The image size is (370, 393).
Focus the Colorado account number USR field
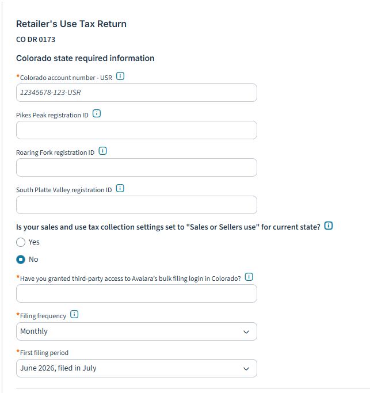pos(136,93)
